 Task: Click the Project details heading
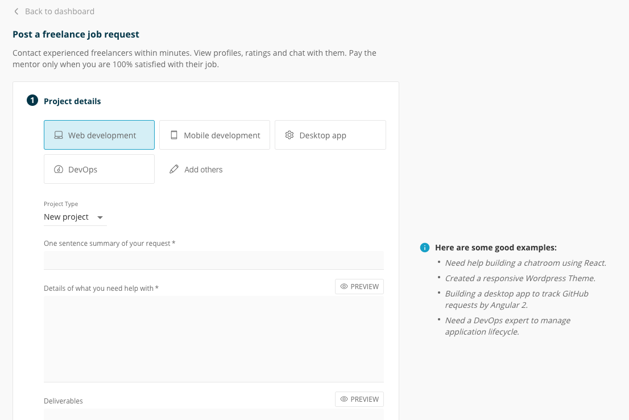point(72,101)
